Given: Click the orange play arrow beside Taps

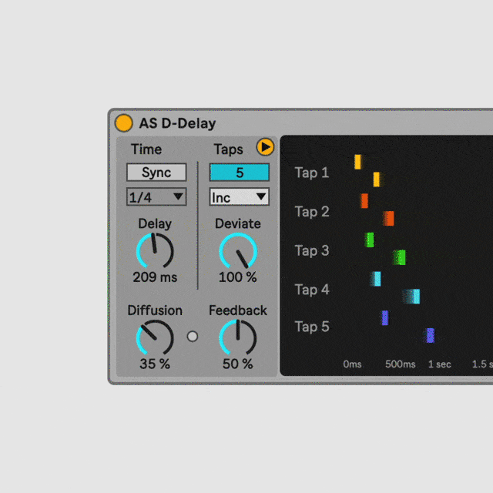Looking at the screenshot, I should (x=265, y=147).
